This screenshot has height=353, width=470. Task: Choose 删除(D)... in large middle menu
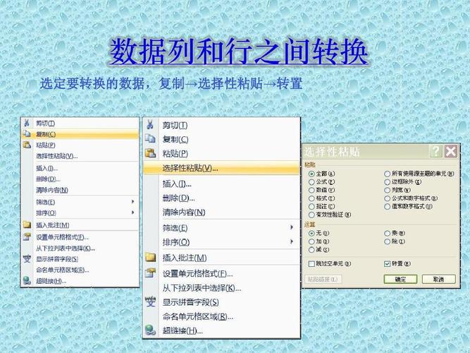[179, 198]
